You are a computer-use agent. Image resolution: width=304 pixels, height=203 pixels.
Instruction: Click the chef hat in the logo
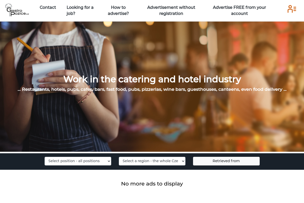(x=9, y=6)
